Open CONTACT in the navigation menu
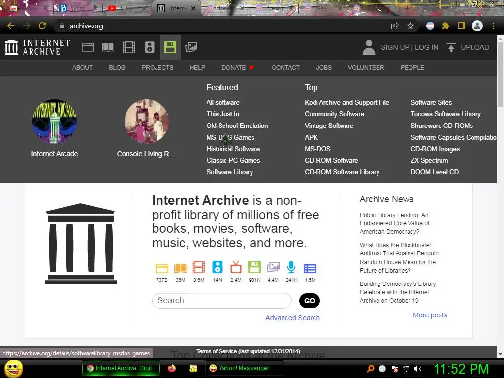Screen dimensions: 504x378 pos(286,68)
